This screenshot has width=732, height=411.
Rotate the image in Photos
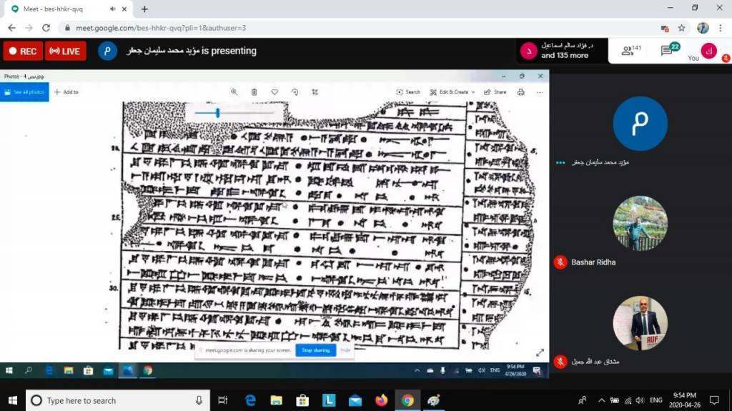295,92
